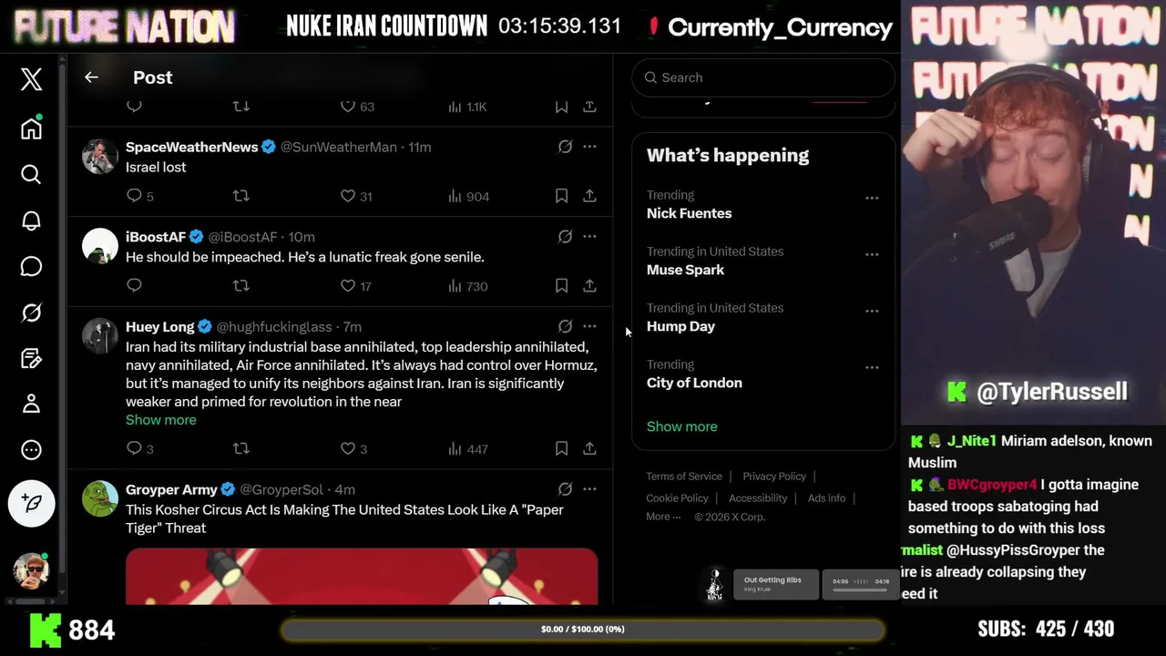
Task: Show more trending topics
Action: (x=681, y=426)
